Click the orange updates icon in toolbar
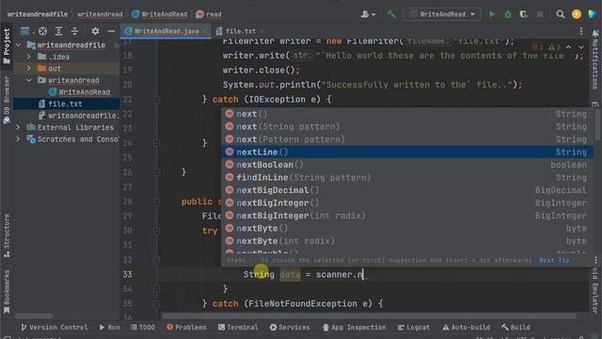 577,14
